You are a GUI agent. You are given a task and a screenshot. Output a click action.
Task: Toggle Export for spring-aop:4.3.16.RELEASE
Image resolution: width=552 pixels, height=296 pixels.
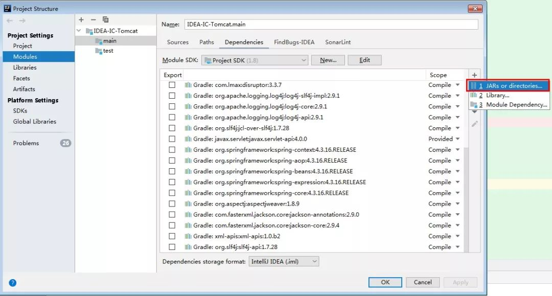click(x=172, y=161)
